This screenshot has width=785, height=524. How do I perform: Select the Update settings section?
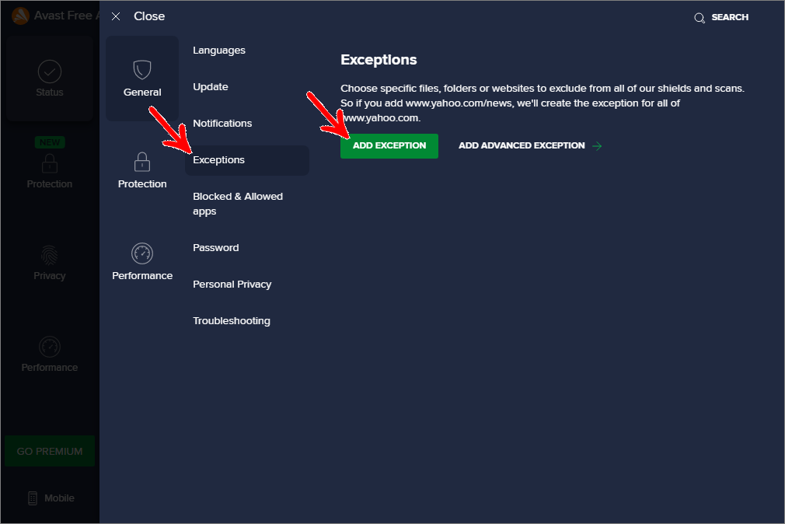[211, 87]
